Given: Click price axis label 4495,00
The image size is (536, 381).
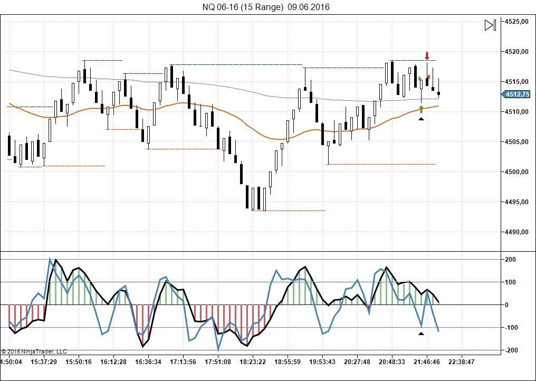Looking at the screenshot, I should click(x=517, y=202).
